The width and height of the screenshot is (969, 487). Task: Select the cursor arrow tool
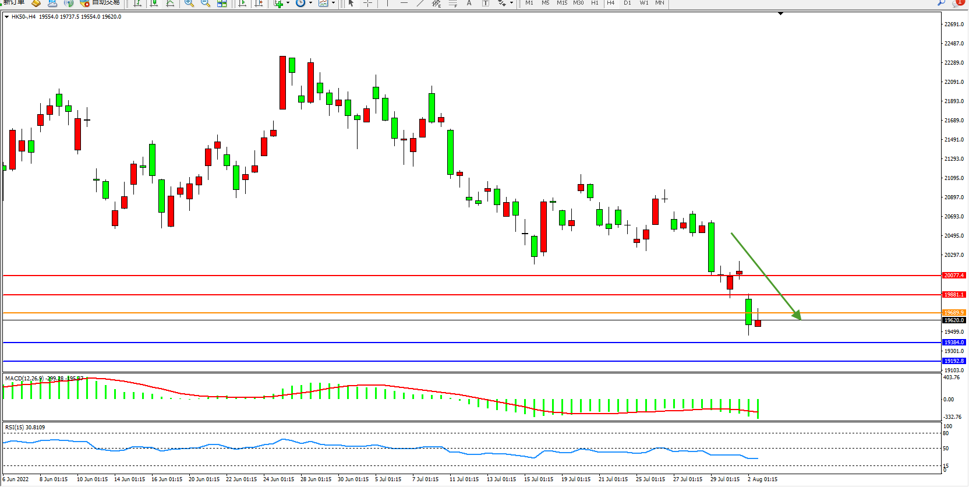pos(351,3)
